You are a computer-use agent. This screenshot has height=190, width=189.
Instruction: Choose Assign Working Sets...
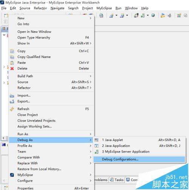tap(34, 126)
